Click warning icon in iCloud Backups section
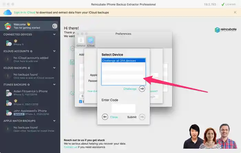241x153 pixels. [x=8, y=76]
